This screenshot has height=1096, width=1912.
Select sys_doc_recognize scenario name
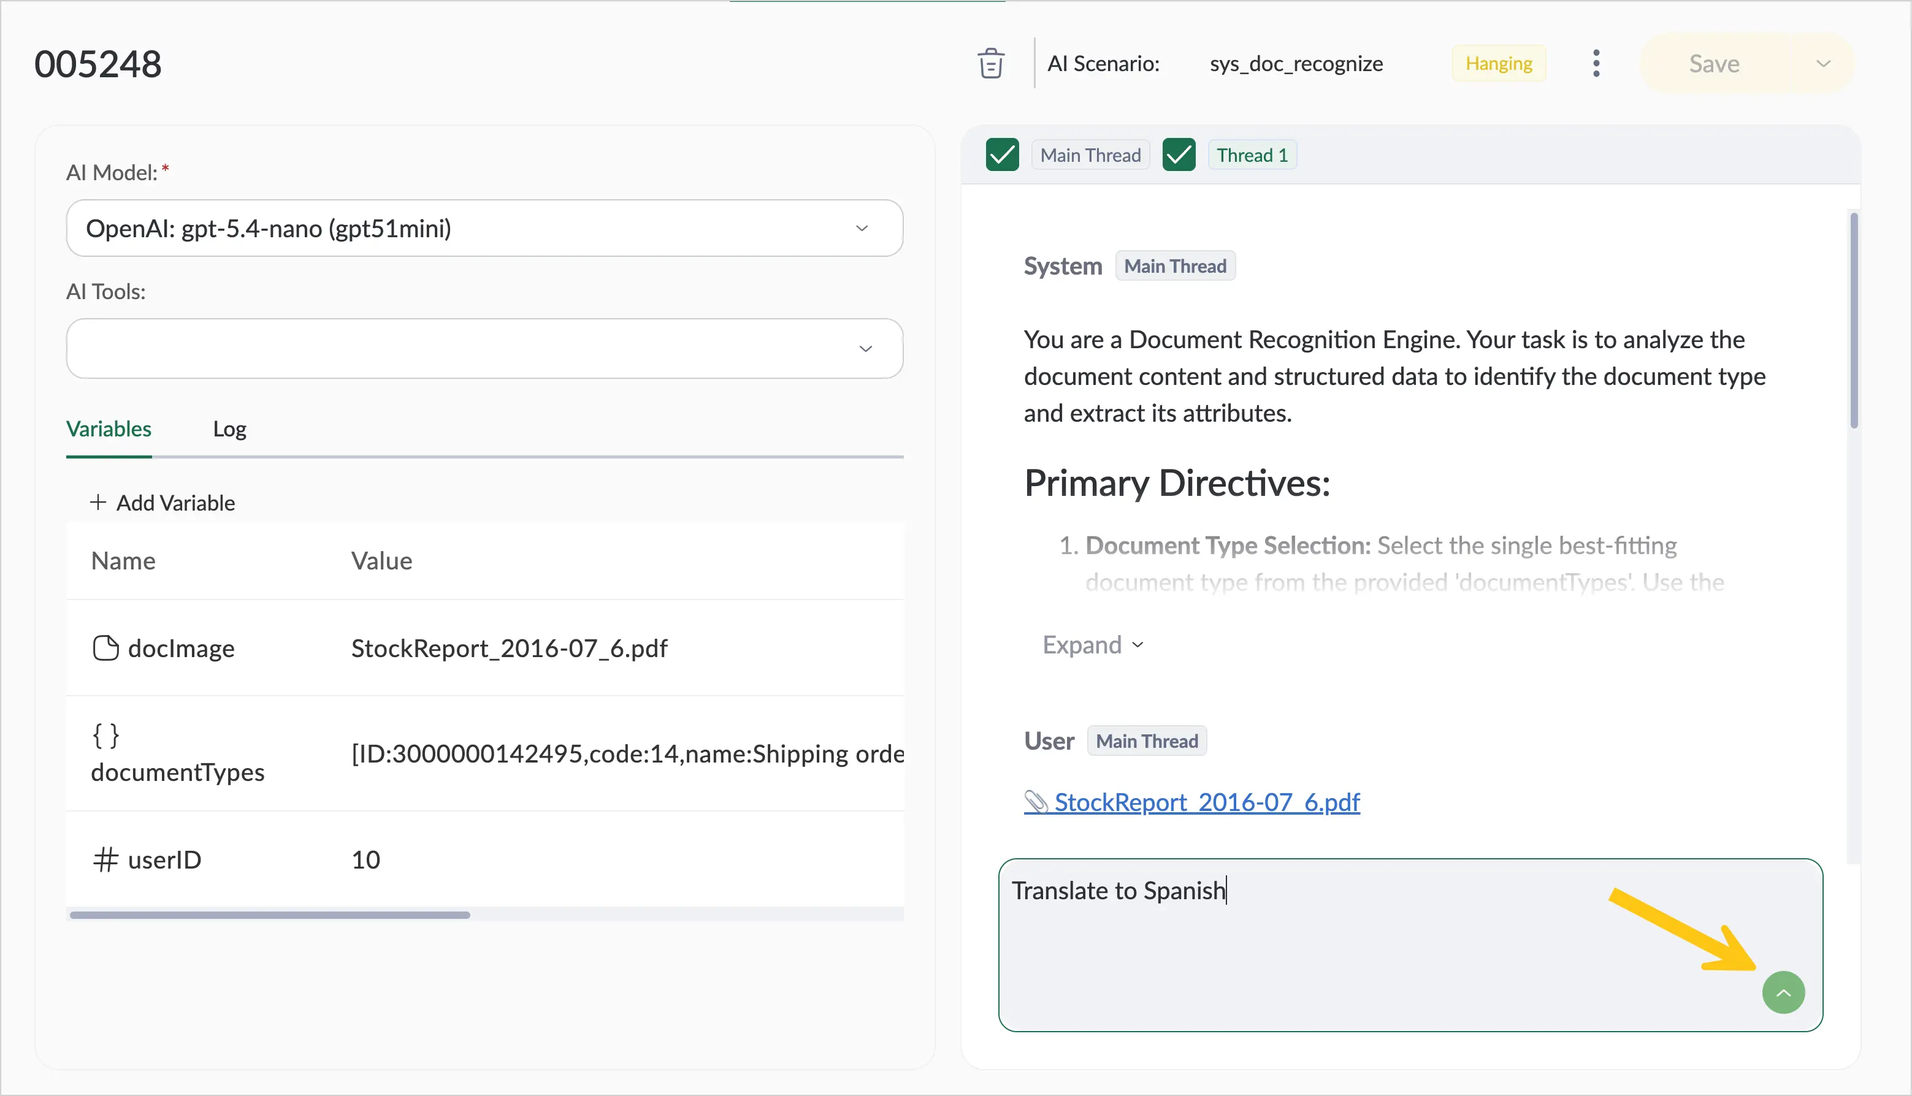pos(1296,63)
